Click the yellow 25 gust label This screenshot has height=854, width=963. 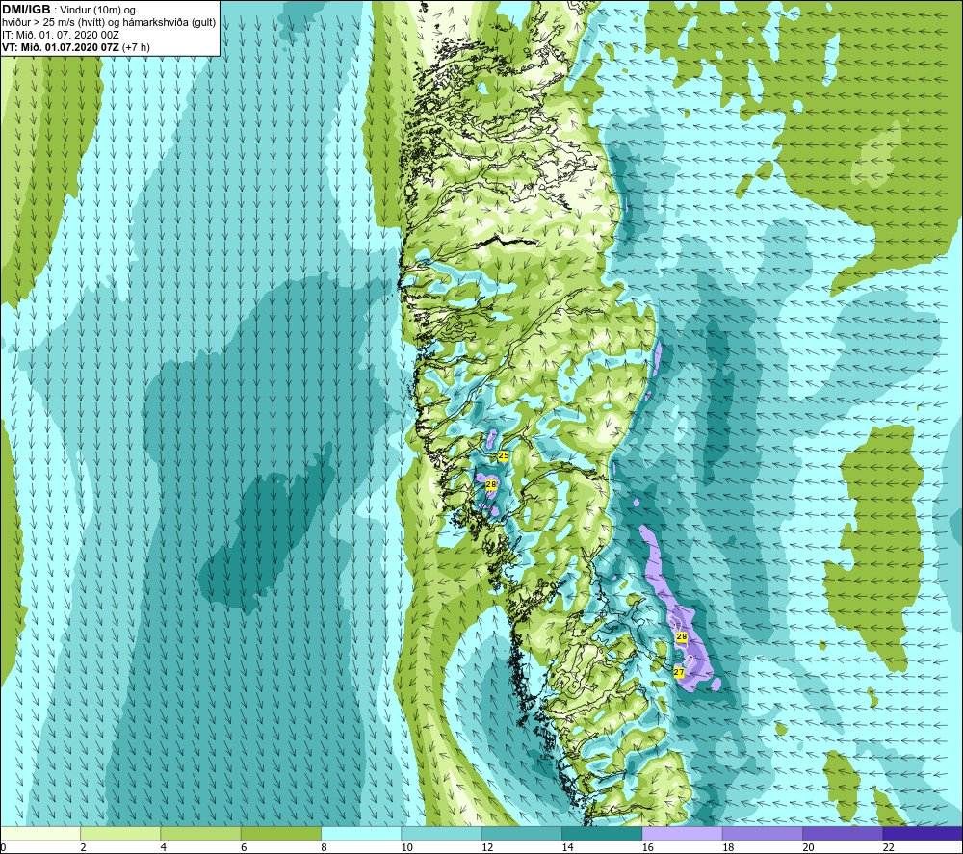[x=504, y=455]
